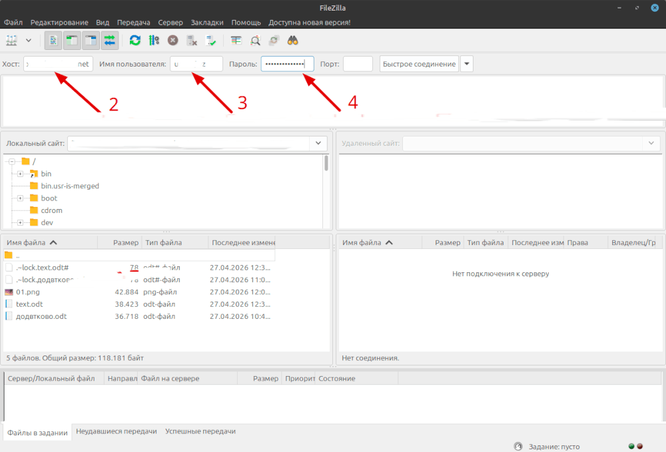Open the directory listing filters dialog
Viewport: 666px width, 452px height.
236,41
